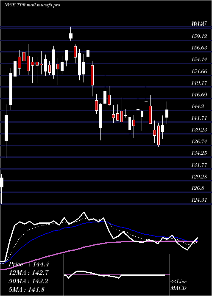
Task: Select the 151.66 price axis label
Action: (200, 71)
